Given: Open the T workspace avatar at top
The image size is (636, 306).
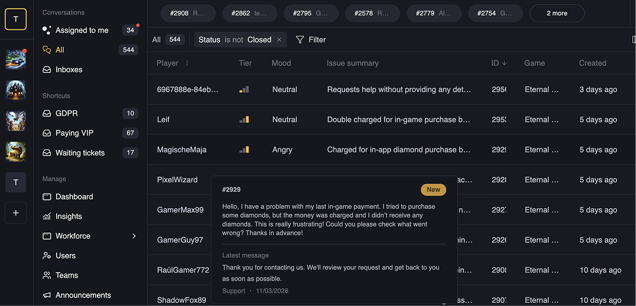Looking at the screenshot, I should (x=16, y=19).
